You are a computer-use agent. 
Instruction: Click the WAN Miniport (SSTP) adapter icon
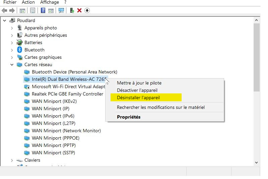click(x=27, y=153)
